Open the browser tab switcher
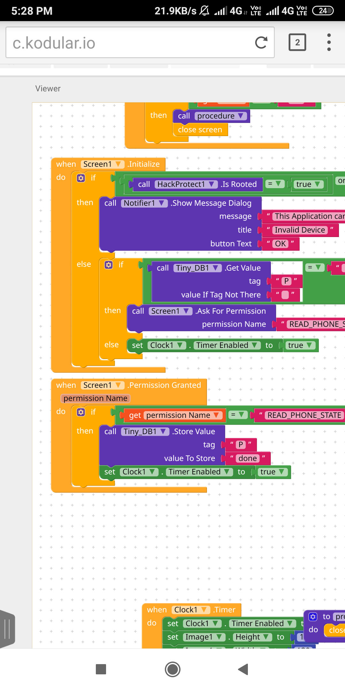 click(297, 42)
